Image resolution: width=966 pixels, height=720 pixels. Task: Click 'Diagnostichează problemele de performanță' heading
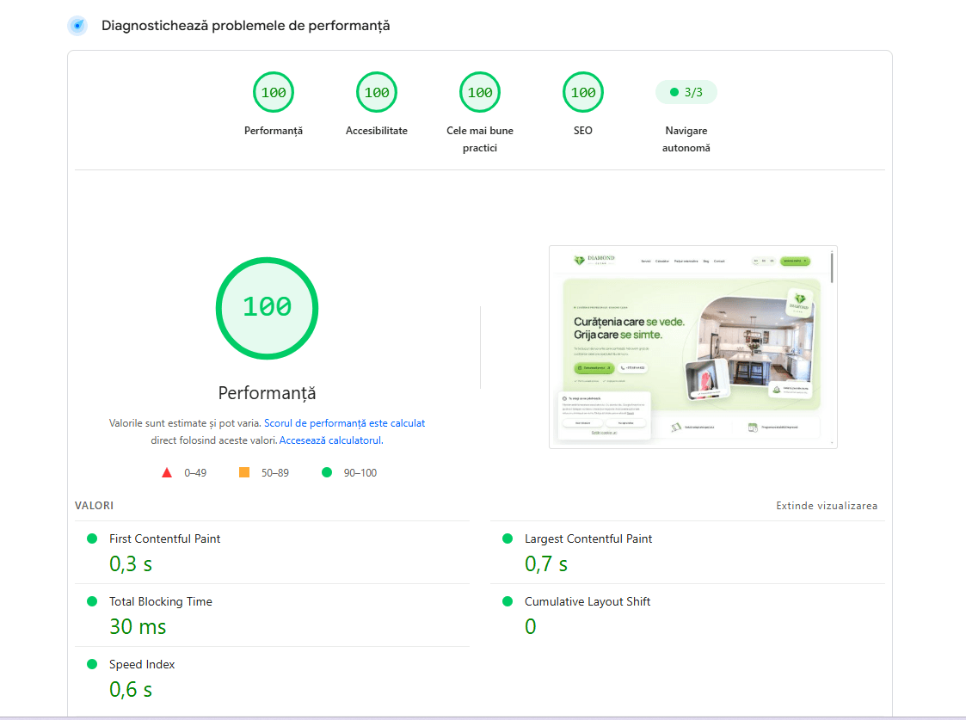246,26
